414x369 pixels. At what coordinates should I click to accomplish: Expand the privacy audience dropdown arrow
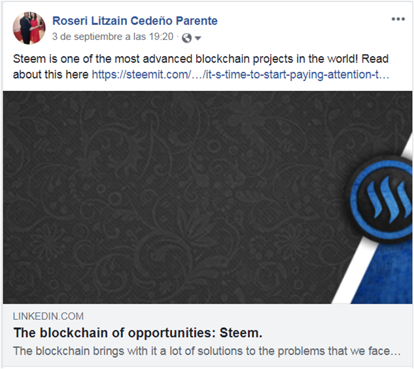pyautogui.click(x=198, y=38)
